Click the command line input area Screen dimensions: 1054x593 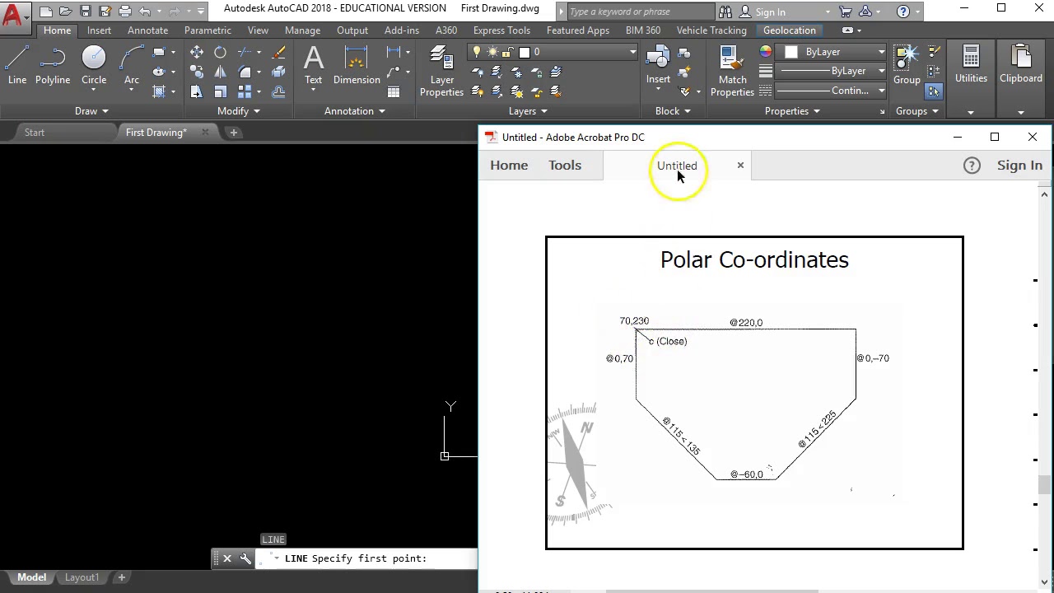pos(368,558)
